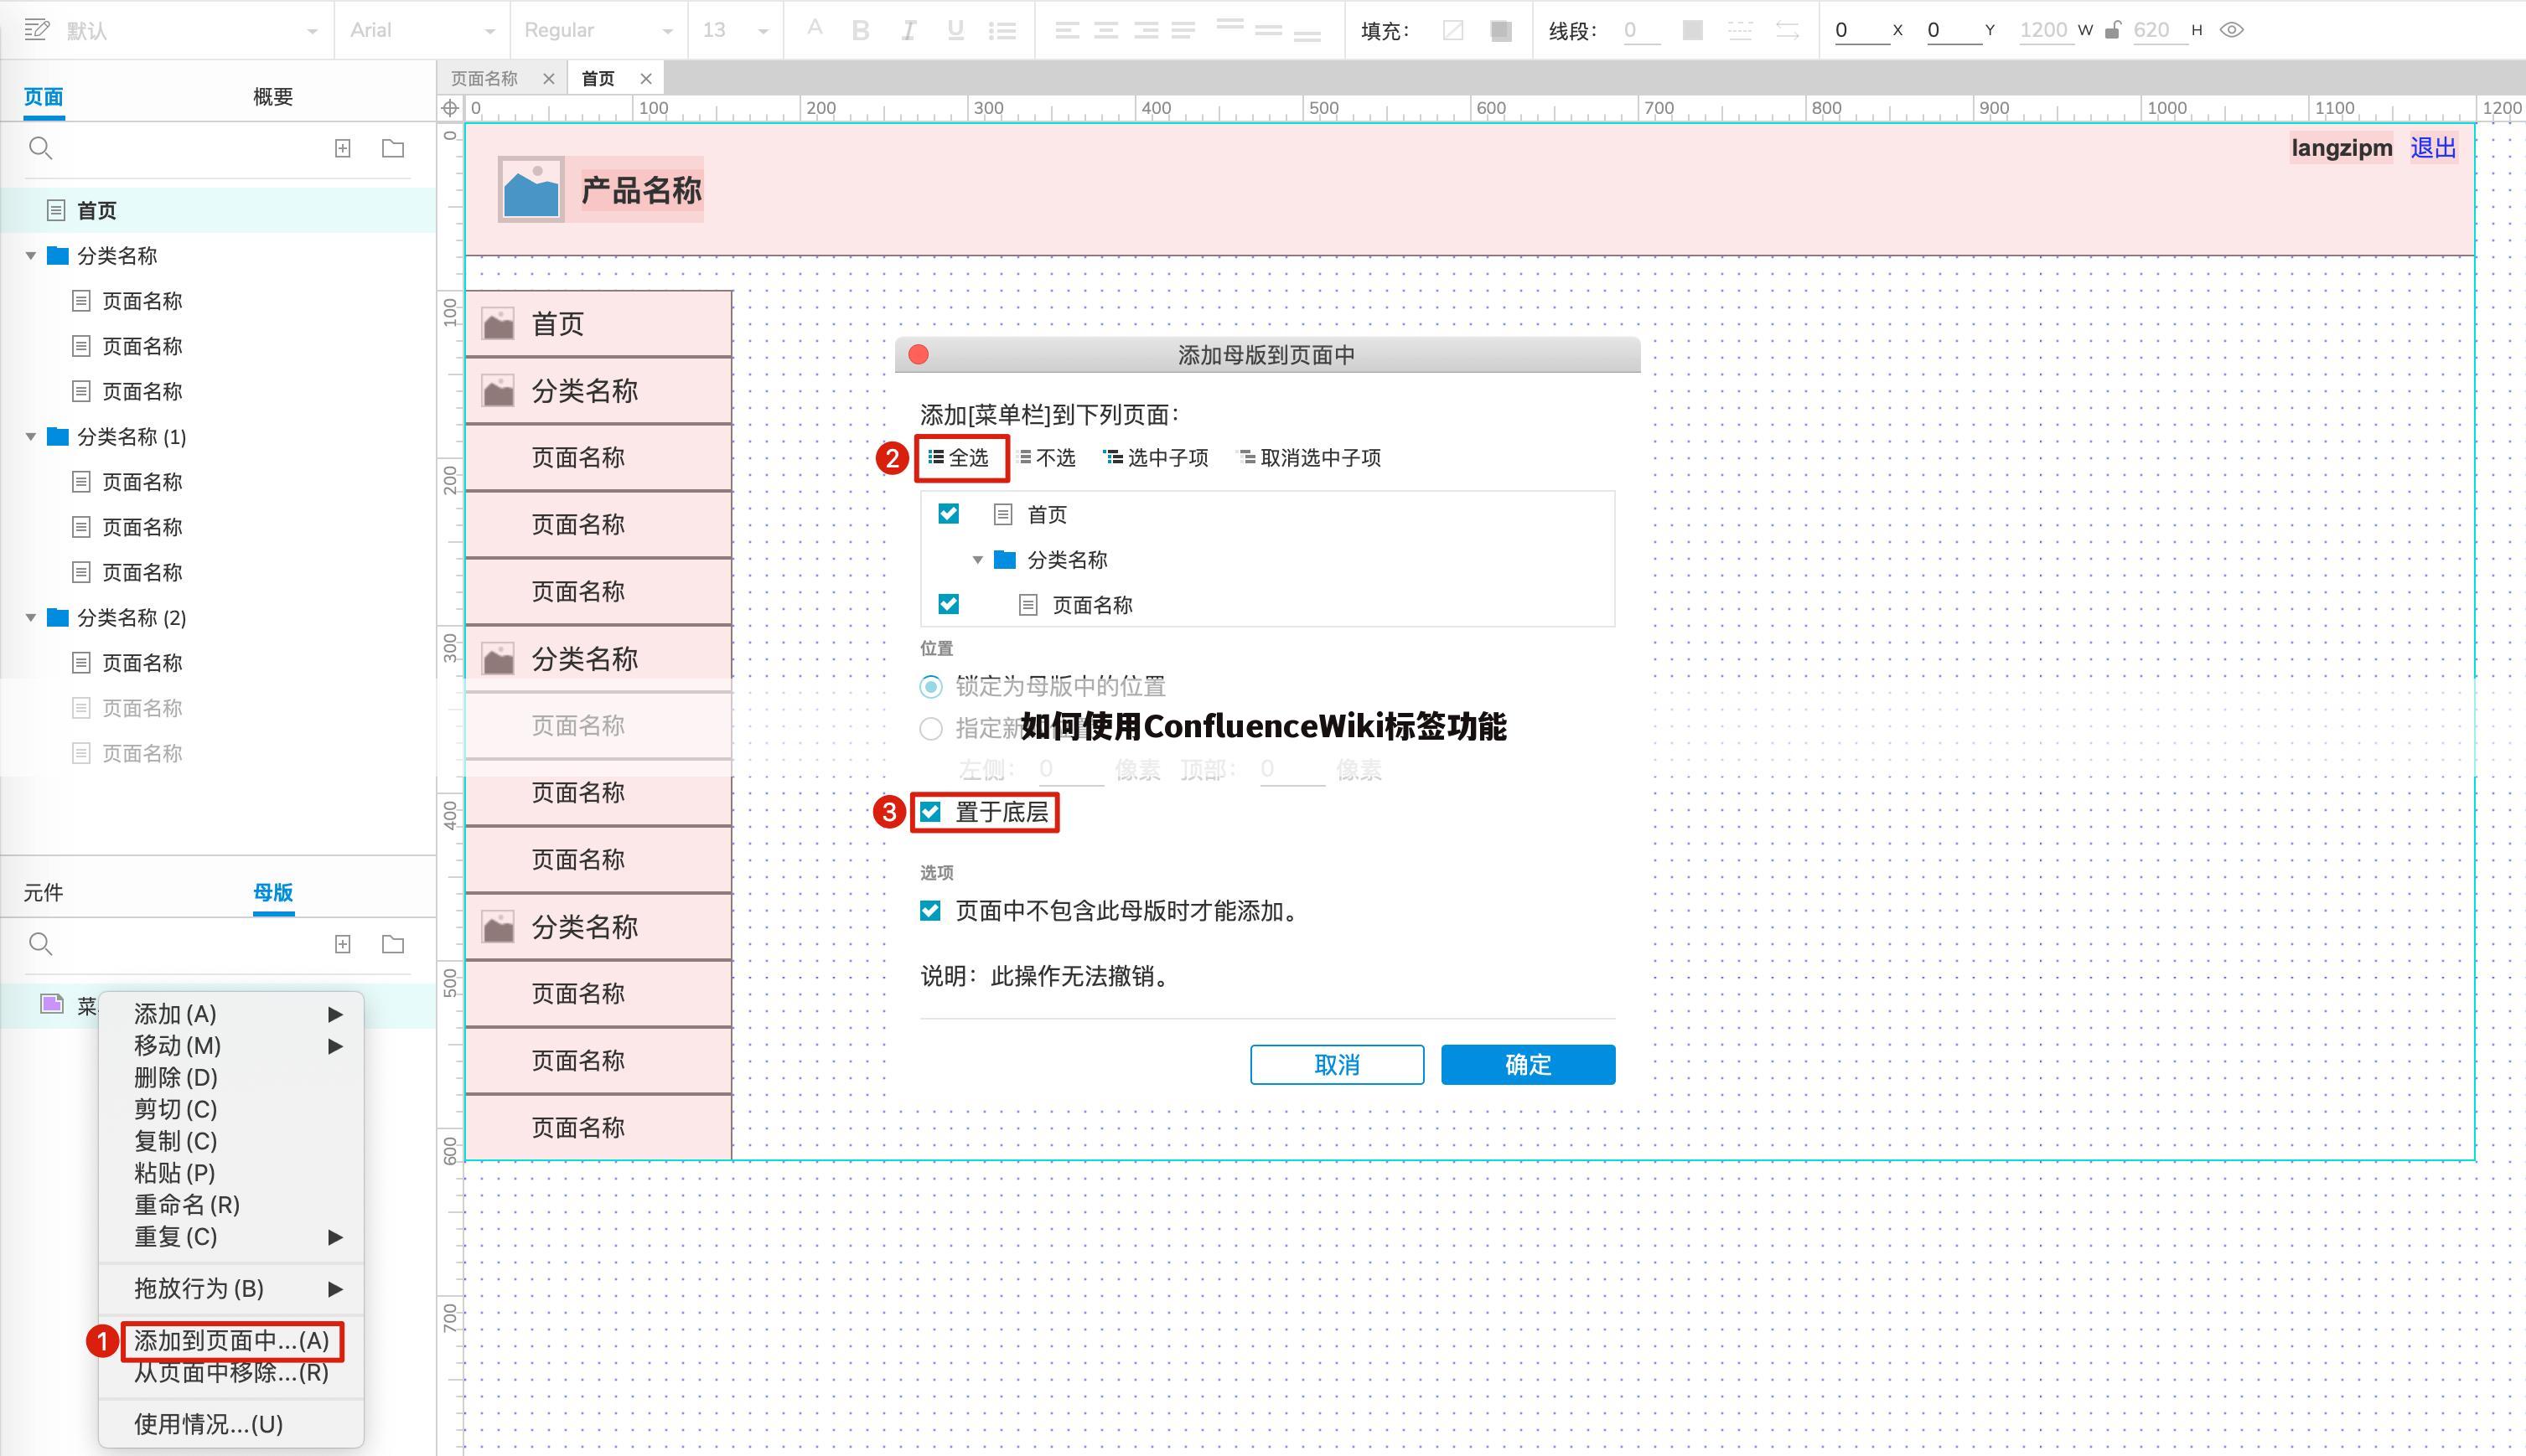This screenshot has width=2526, height=1456.
Task: Click the lock aspect ratio icon near W field
Action: point(2113,30)
